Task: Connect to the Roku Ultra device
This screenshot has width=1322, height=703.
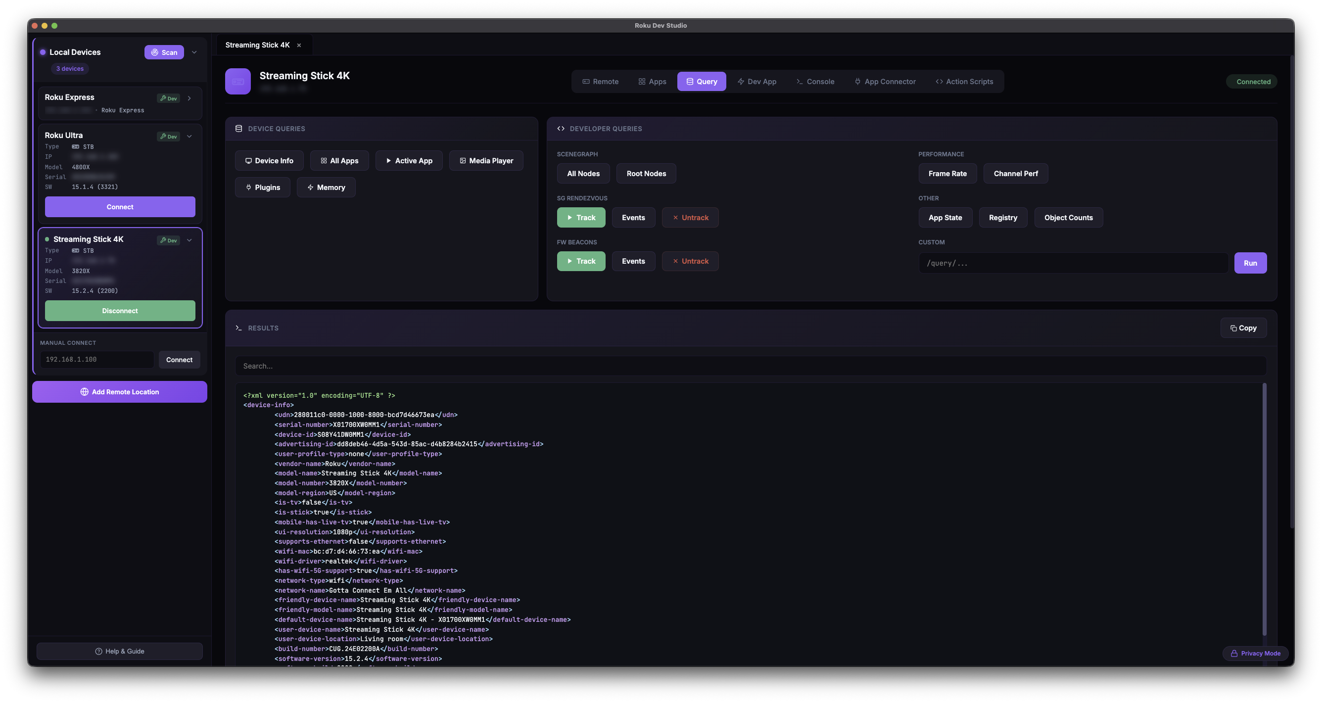Action: click(x=120, y=207)
